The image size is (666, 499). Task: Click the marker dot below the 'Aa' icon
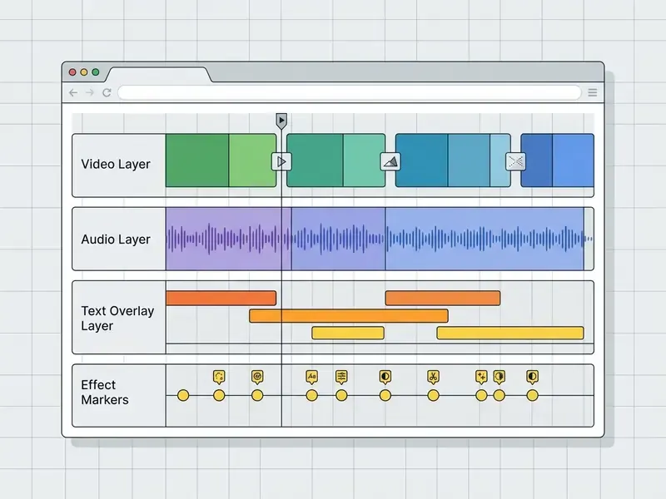point(311,396)
